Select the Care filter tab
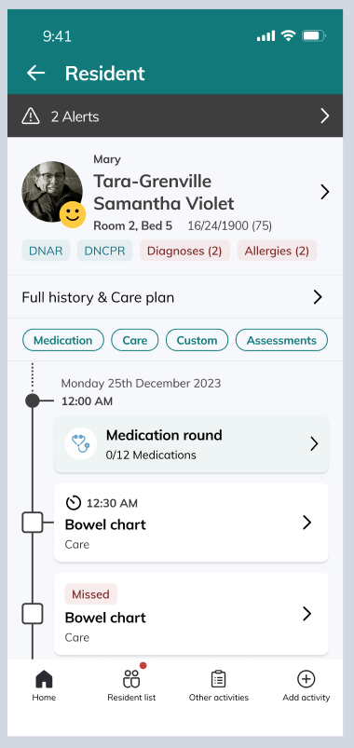The height and width of the screenshot is (748, 354). point(134,340)
